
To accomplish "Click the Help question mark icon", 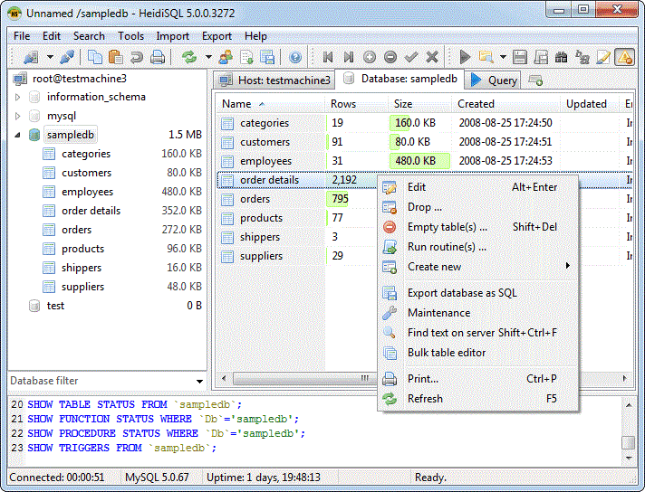I will pos(295,57).
